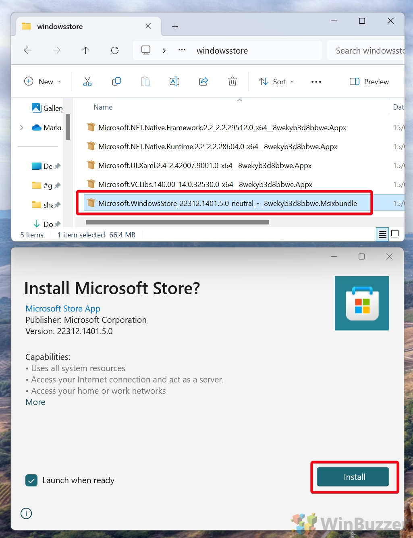This screenshot has height=538, width=413.
Task: Click the More capabilities link
Action: coord(35,402)
